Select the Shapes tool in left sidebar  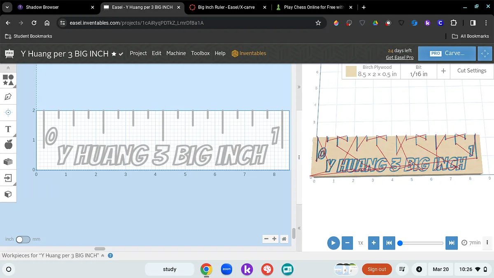pyautogui.click(x=8, y=80)
